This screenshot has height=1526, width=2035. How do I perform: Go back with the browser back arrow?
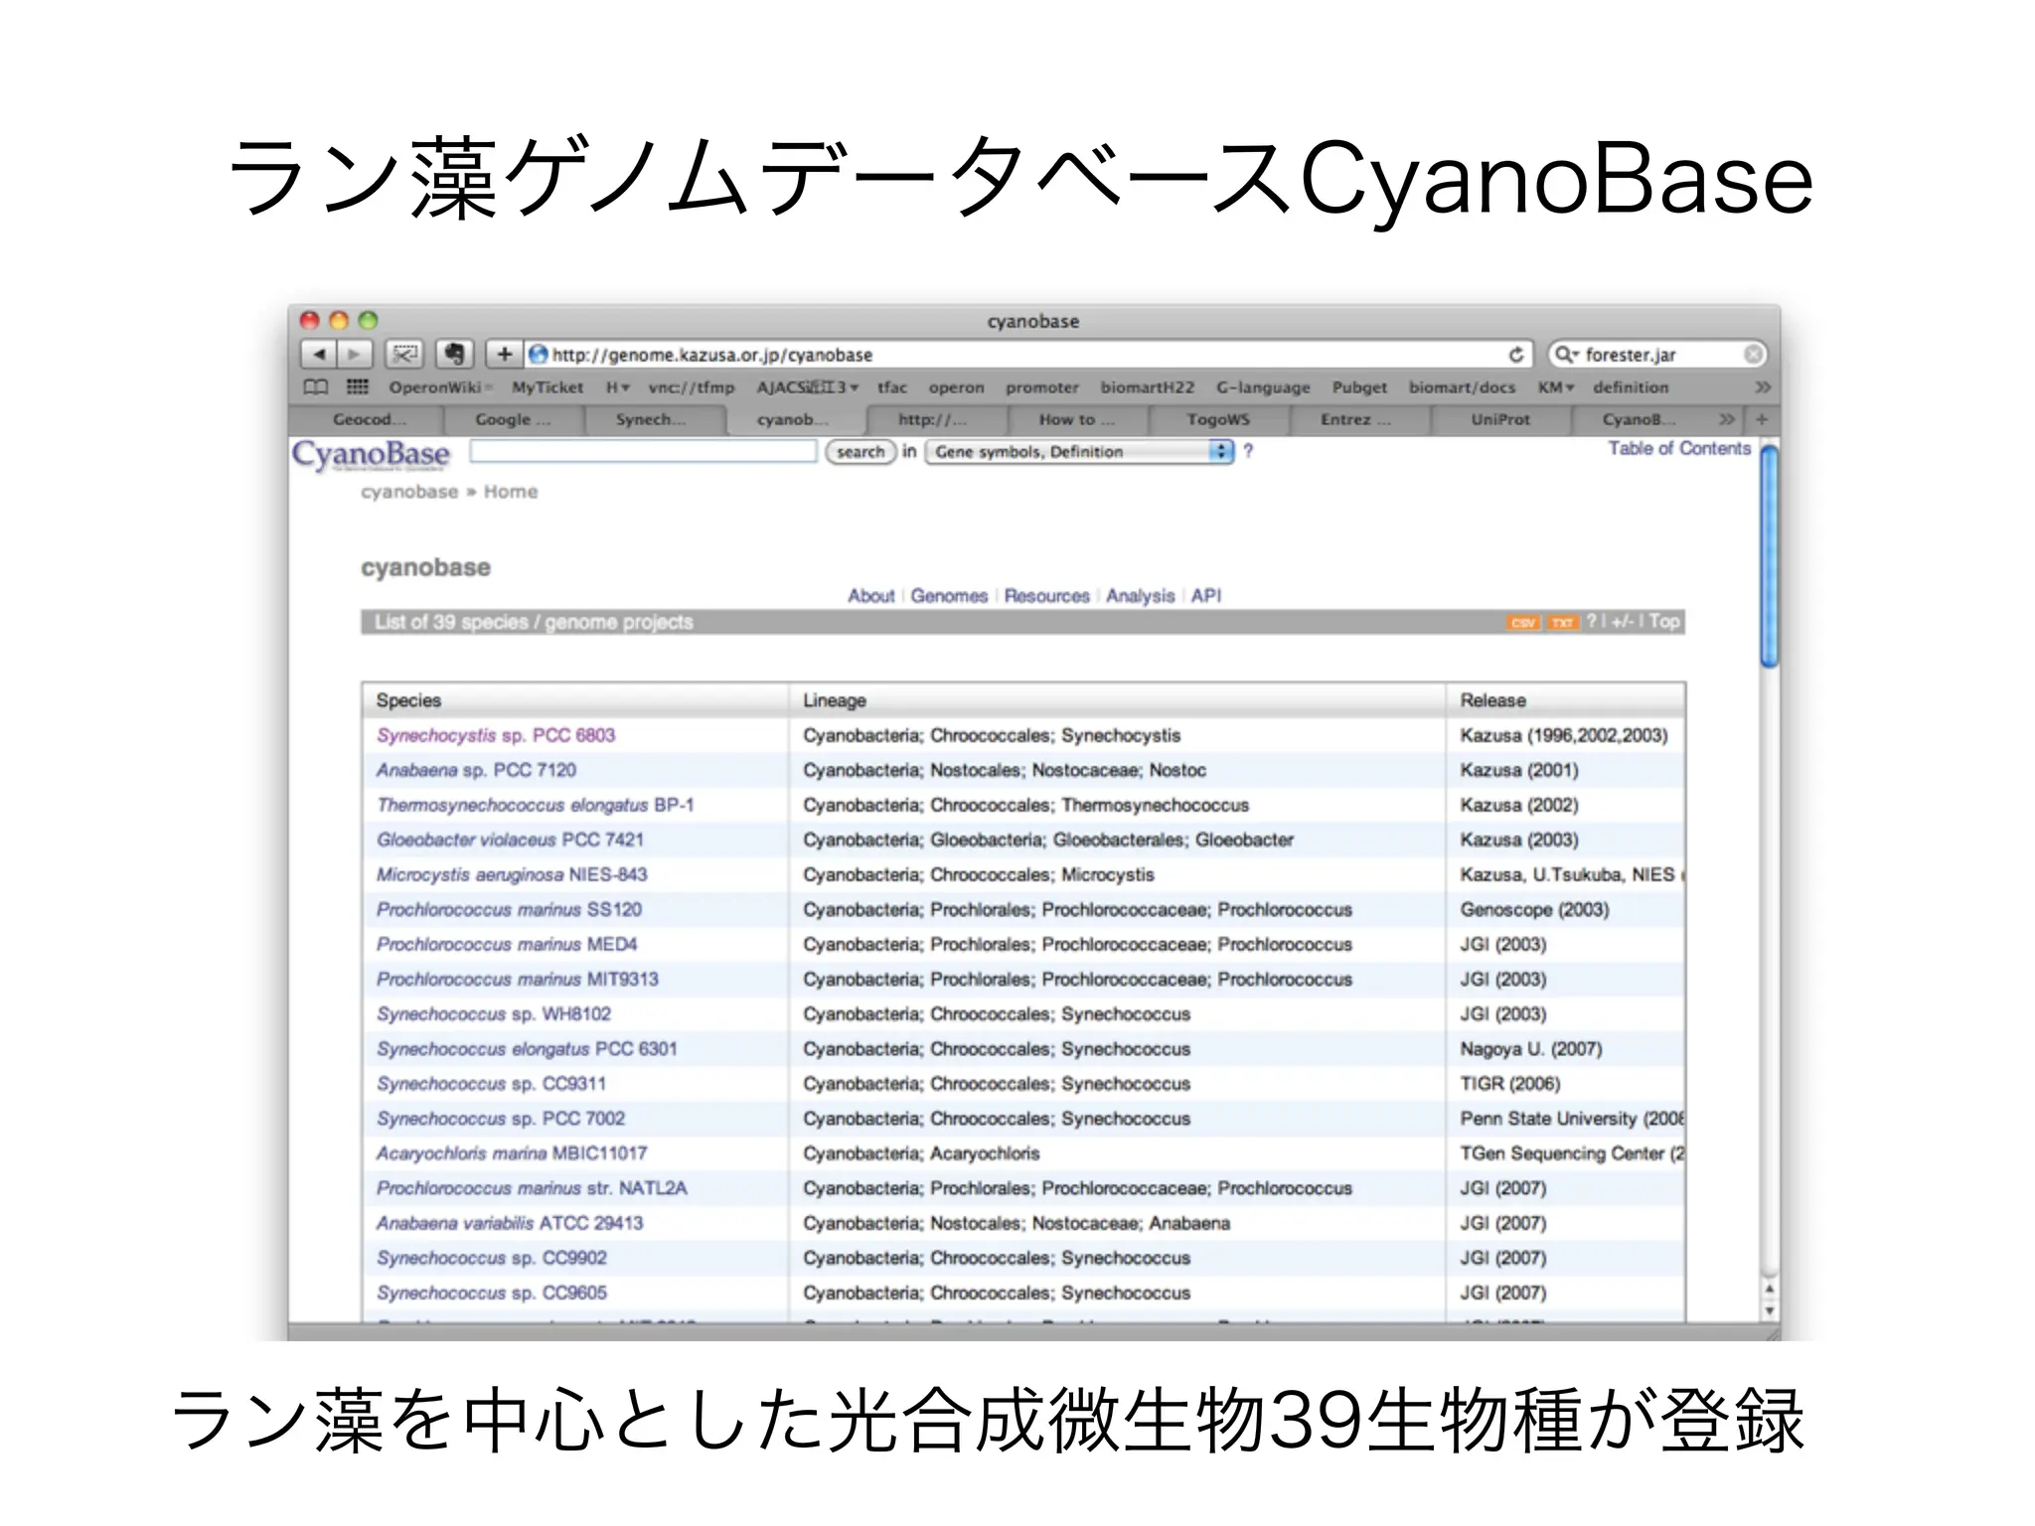(318, 354)
